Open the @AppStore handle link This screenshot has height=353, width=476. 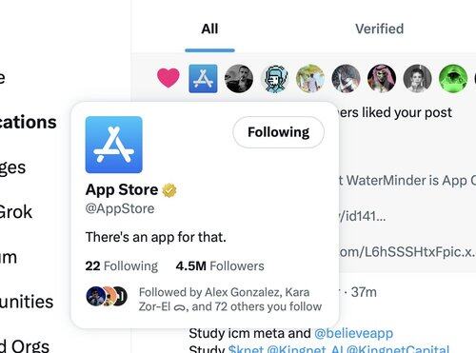click(120, 208)
